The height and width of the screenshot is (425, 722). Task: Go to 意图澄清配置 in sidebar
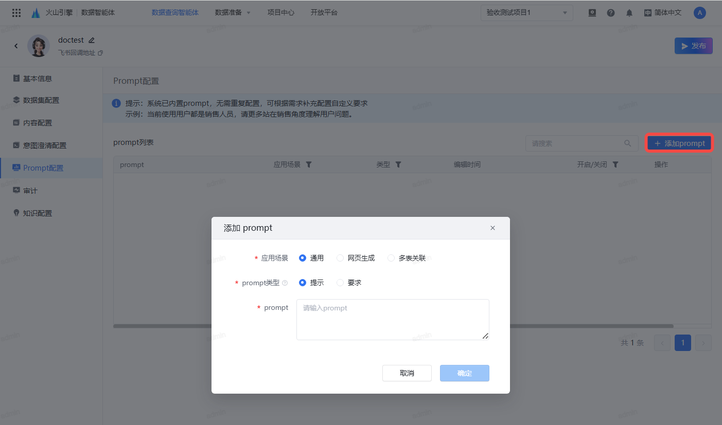[x=51, y=145]
